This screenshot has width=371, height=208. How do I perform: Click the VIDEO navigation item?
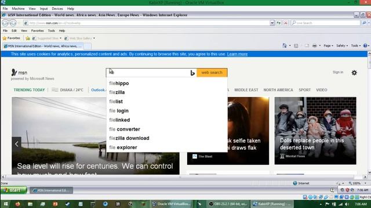tap(322, 90)
